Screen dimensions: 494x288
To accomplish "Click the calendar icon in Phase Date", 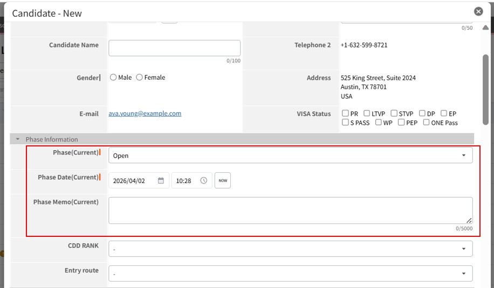I will click(161, 181).
